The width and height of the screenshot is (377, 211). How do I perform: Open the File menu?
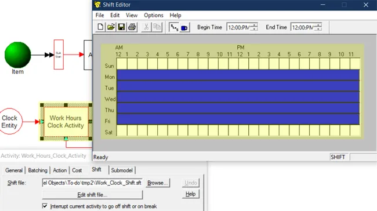[x=100, y=15]
